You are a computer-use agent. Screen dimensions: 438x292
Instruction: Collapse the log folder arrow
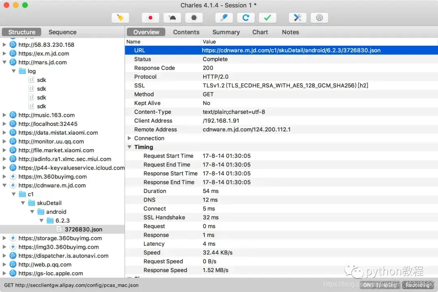point(14,71)
